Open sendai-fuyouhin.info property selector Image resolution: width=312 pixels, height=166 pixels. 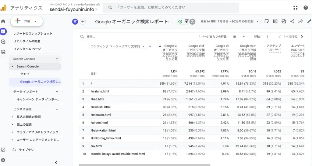73,9
